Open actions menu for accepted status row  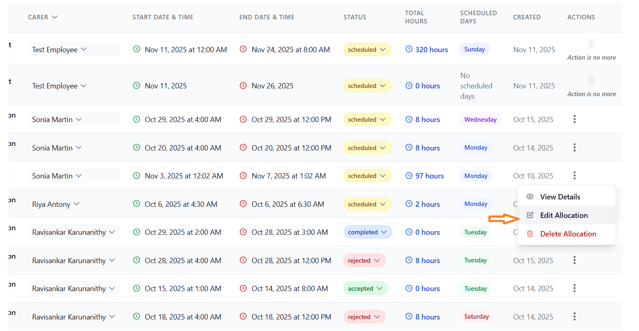pyautogui.click(x=574, y=288)
